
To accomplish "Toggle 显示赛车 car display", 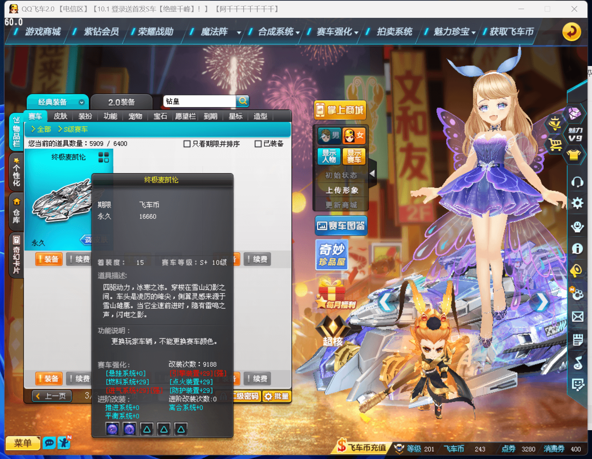I will point(354,156).
